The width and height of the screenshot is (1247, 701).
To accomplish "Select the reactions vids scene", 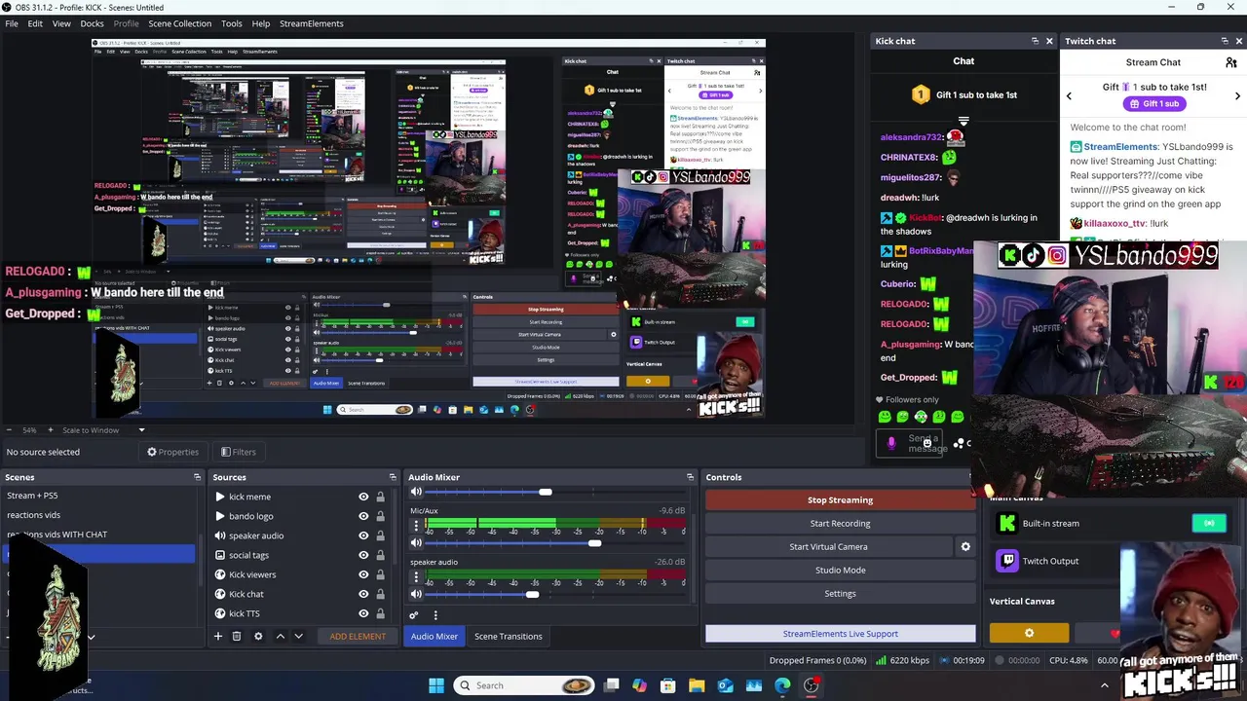I will (x=97, y=515).
